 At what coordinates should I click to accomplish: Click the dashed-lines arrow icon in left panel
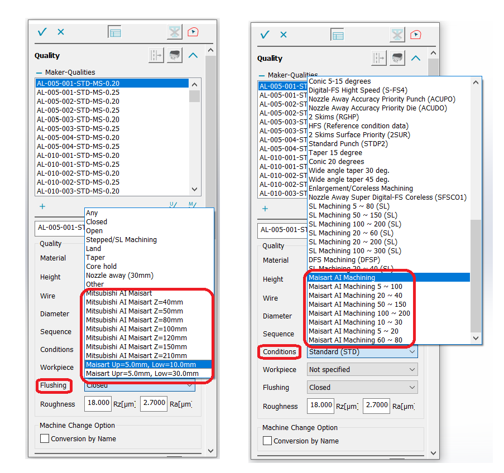[x=156, y=56]
